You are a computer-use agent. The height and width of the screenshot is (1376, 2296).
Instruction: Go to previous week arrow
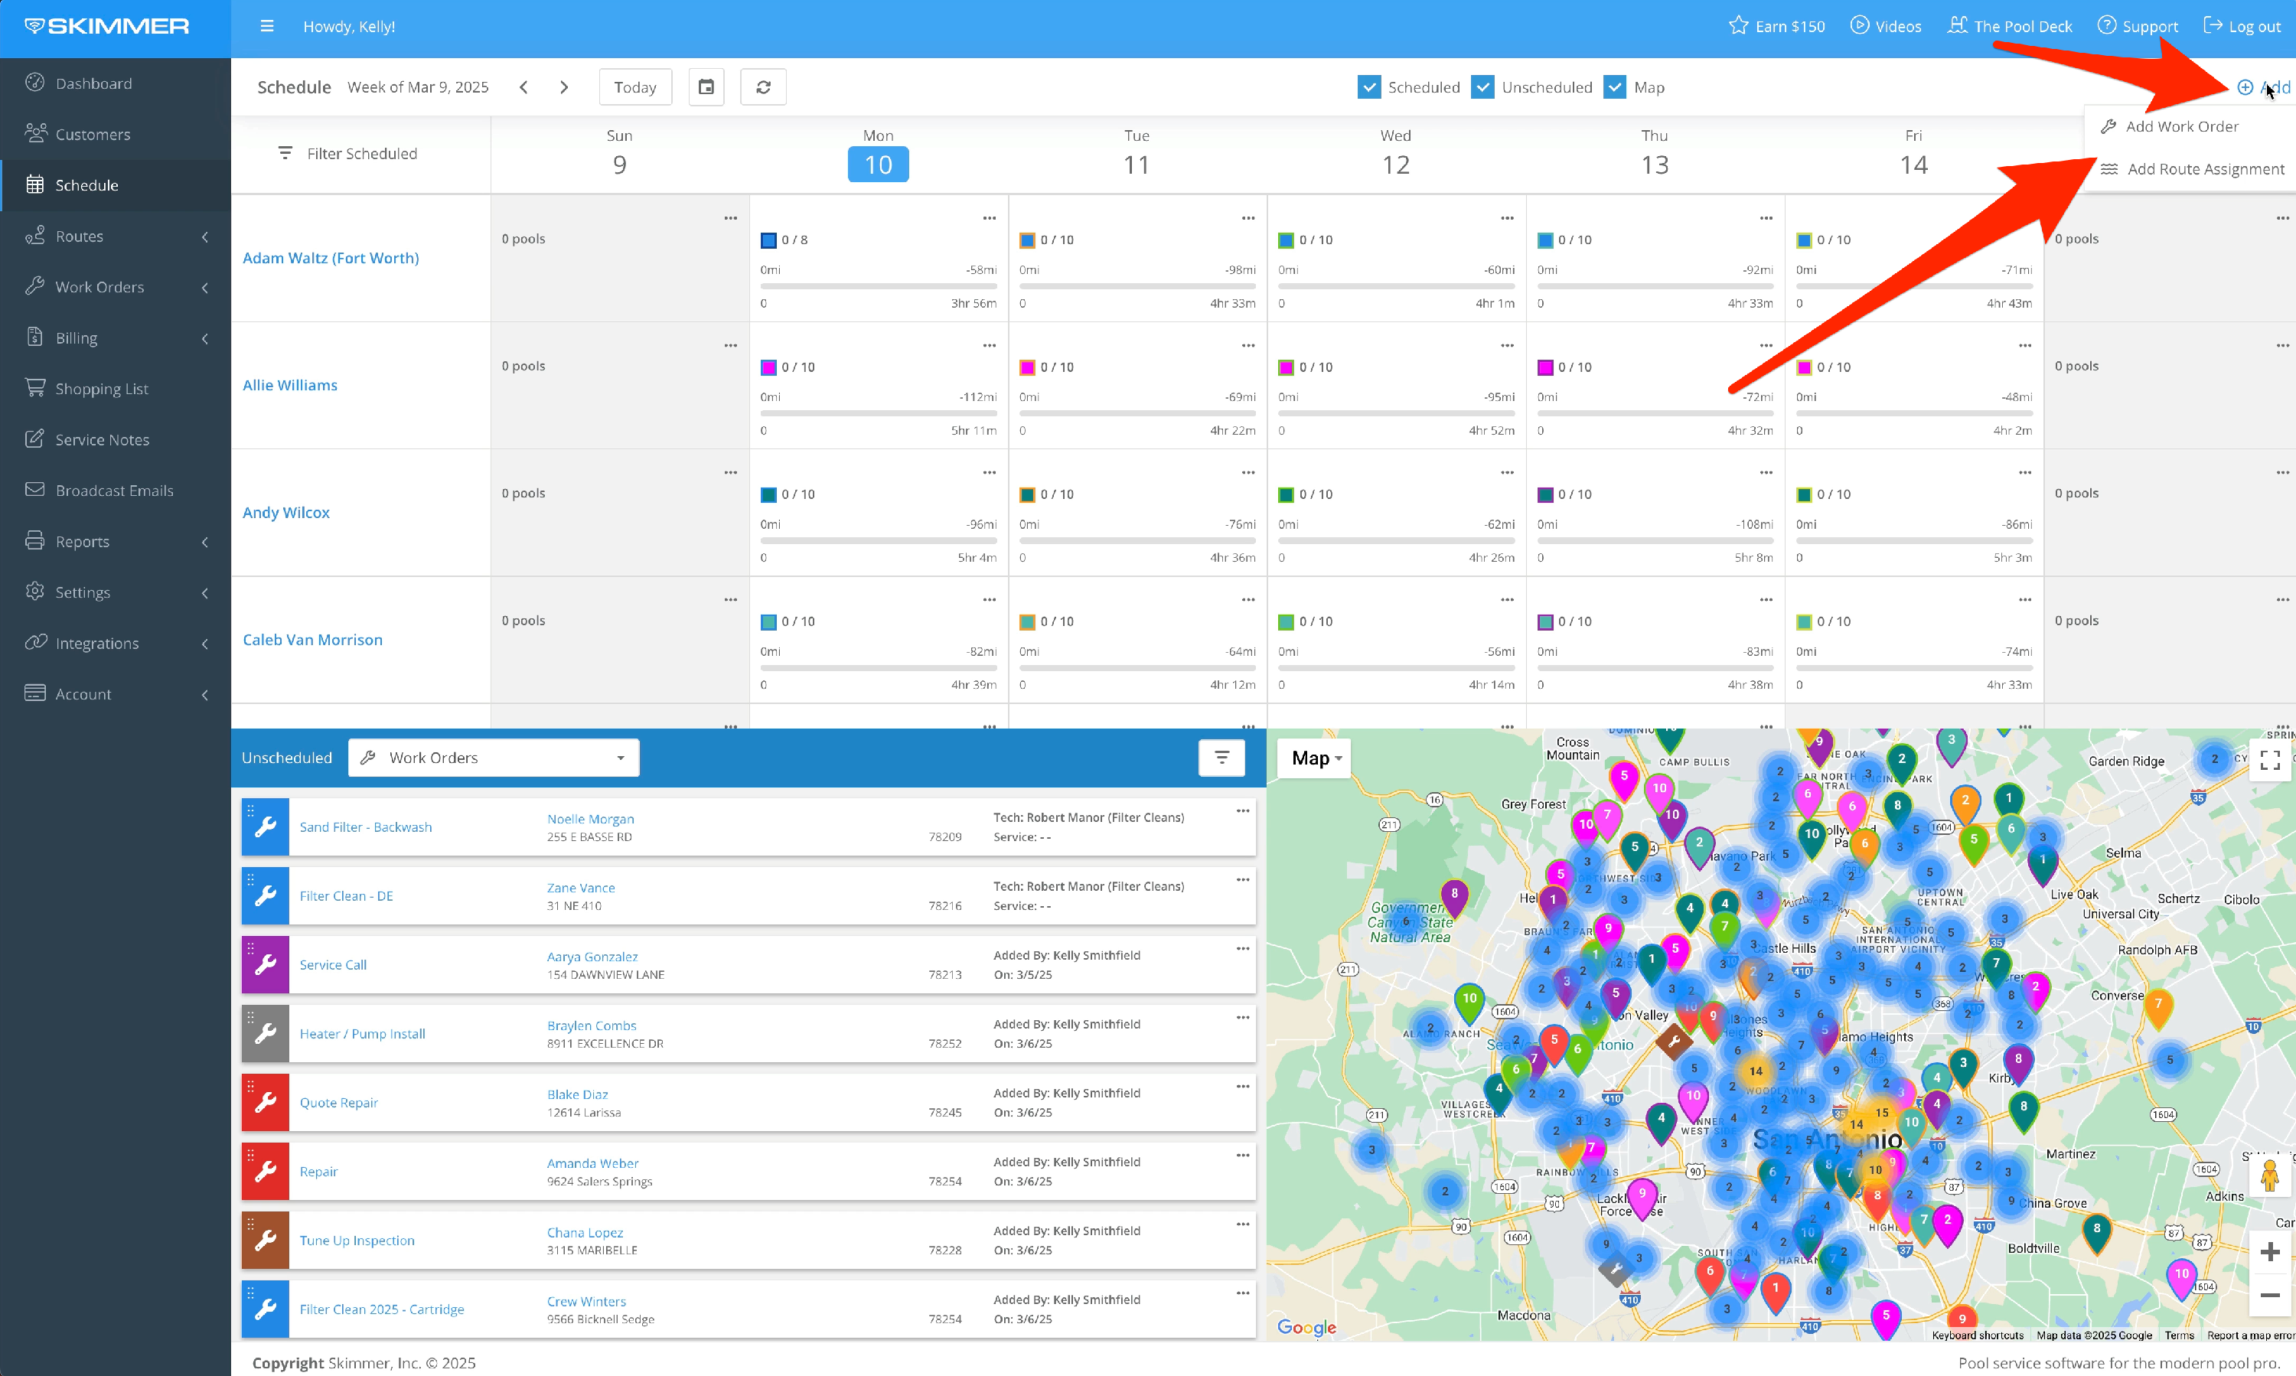pos(524,87)
